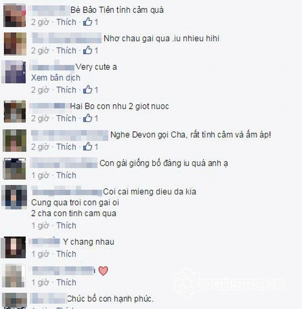The image size is (302, 309).
Task: Click 2 giờ timestamp under Hai Bo con comment
Action: (x=40, y=118)
